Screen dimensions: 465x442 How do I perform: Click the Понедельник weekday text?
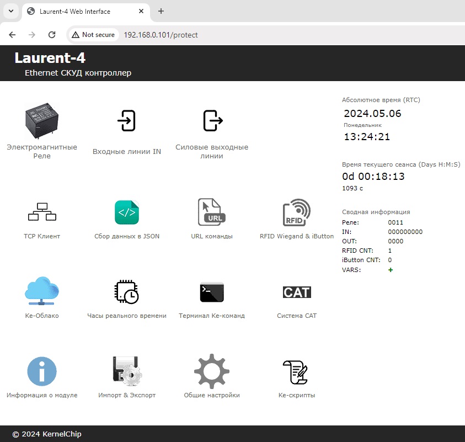[x=363, y=125]
